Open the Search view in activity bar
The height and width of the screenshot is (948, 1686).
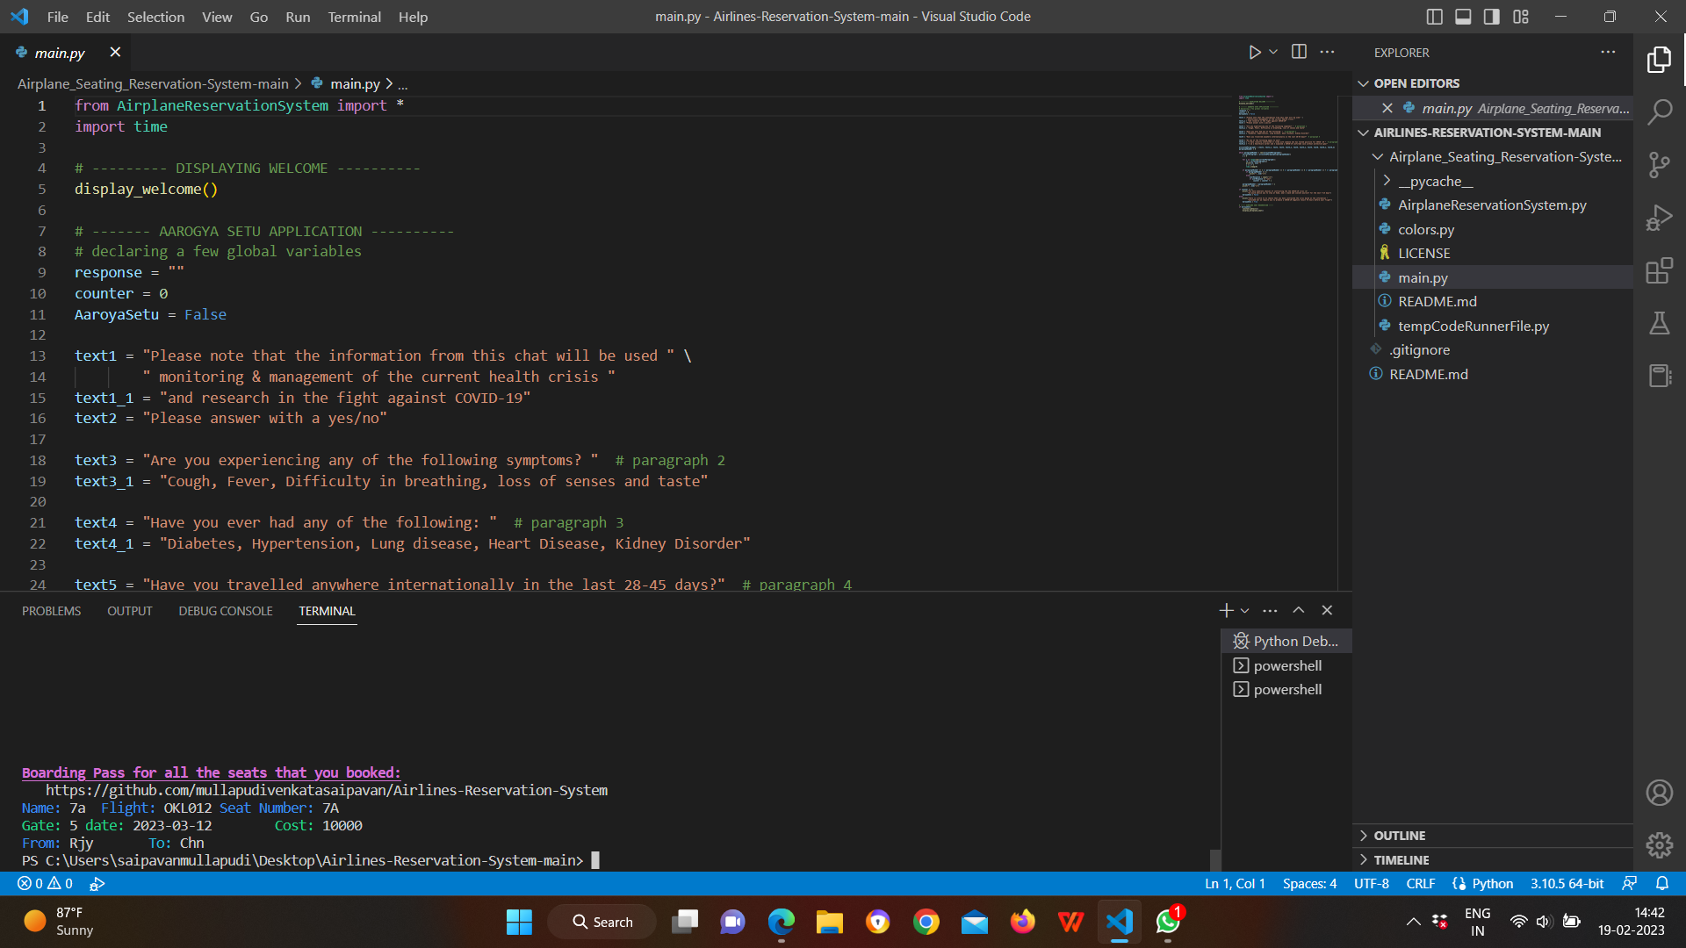1659,112
